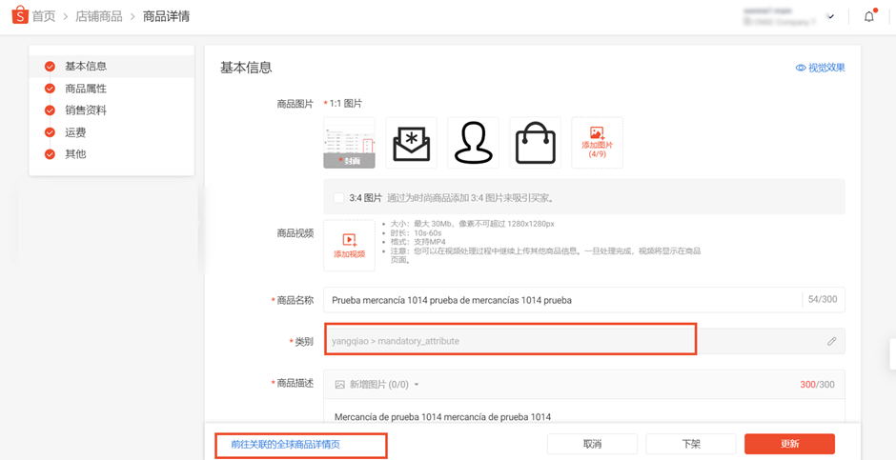896x460 pixels.
Task: Open the notification bell
Action: 869,16
